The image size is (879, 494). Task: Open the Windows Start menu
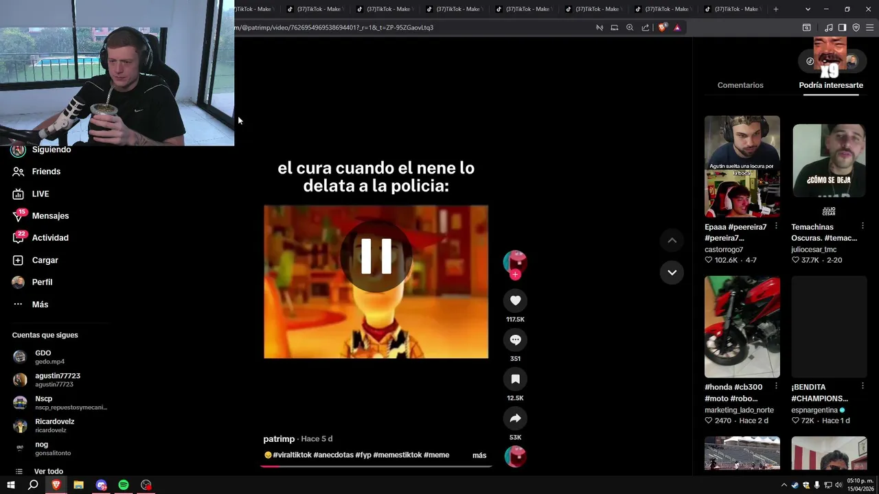pyautogui.click(x=10, y=485)
